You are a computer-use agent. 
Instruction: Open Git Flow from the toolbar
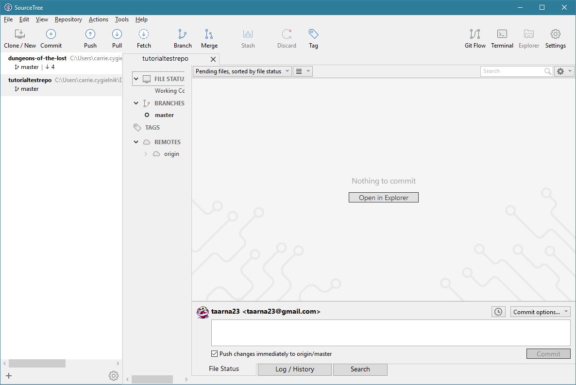click(x=475, y=38)
